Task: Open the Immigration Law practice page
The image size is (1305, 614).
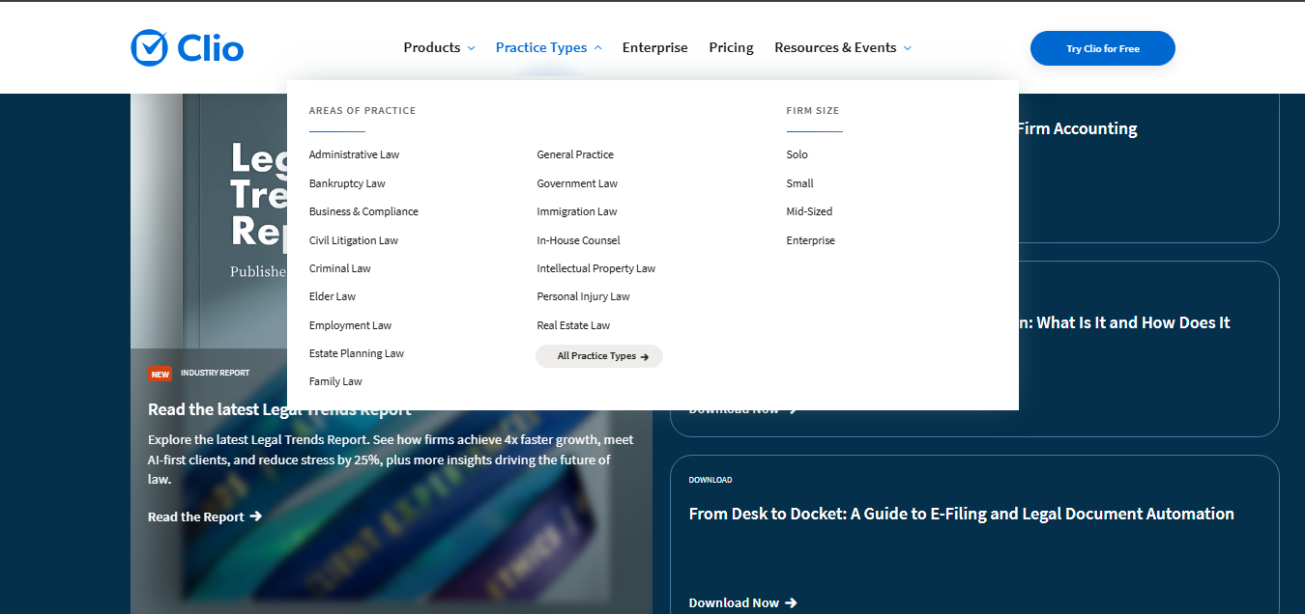Action: [577, 210]
